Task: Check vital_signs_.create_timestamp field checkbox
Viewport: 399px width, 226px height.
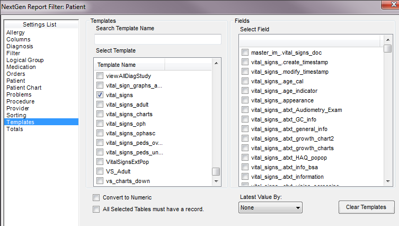Action: (x=245, y=62)
